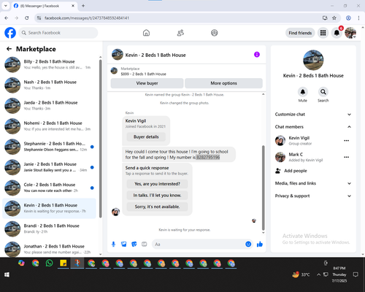The width and height of the screenshot is (365, 292).
Task: Reload the page in the browser
Action: coord(27,18)
